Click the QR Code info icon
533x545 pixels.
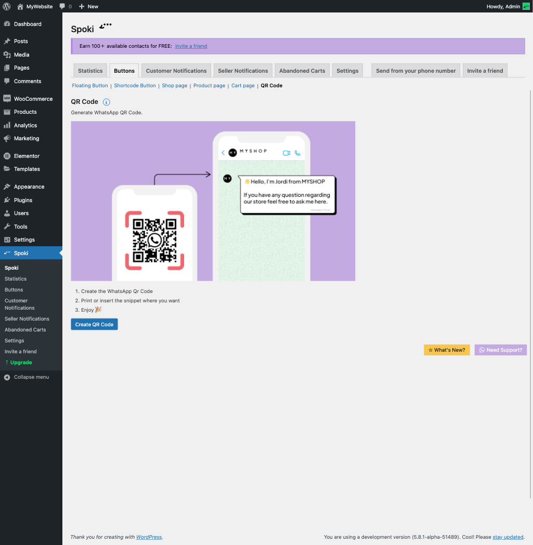tap(107, 102)
